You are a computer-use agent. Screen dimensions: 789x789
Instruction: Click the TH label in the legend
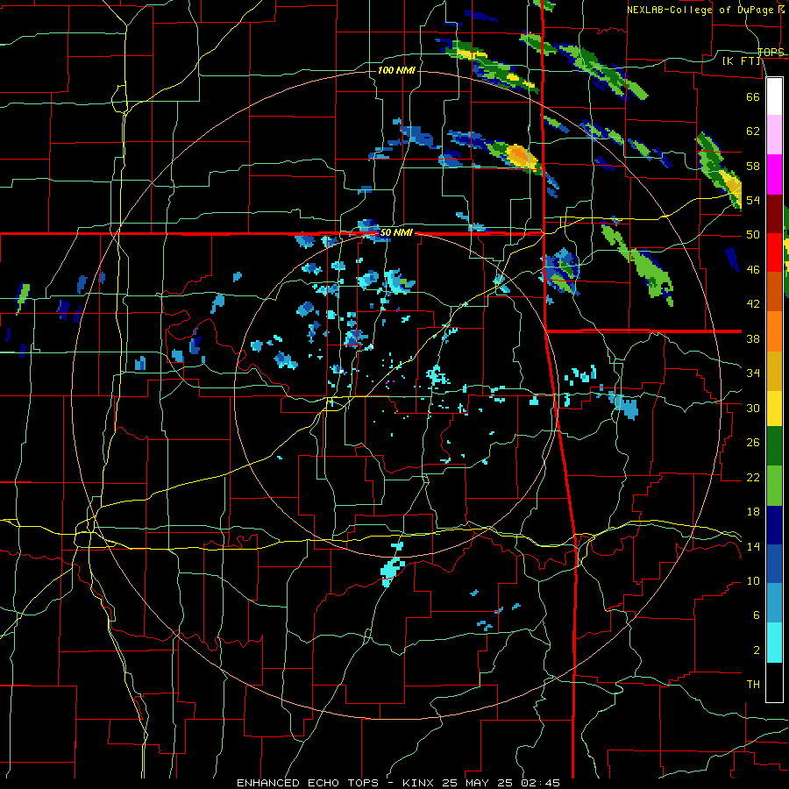coord(753,685)
